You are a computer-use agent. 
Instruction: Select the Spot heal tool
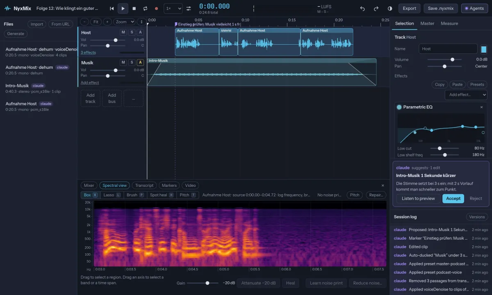point(162,195)
